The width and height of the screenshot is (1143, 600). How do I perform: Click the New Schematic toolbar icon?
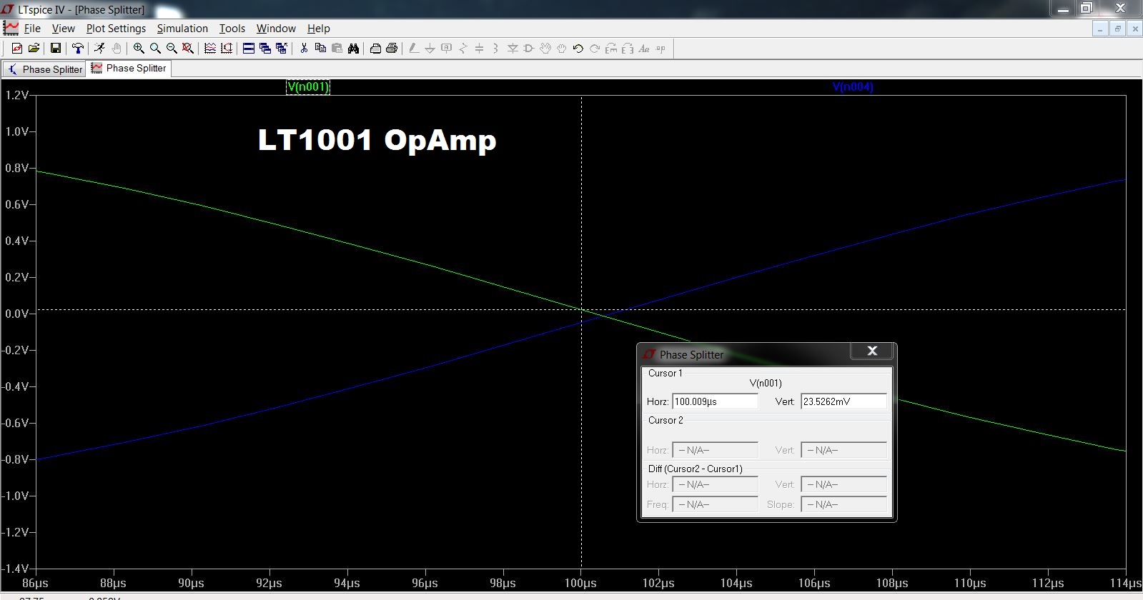click(x=17, y=49)
